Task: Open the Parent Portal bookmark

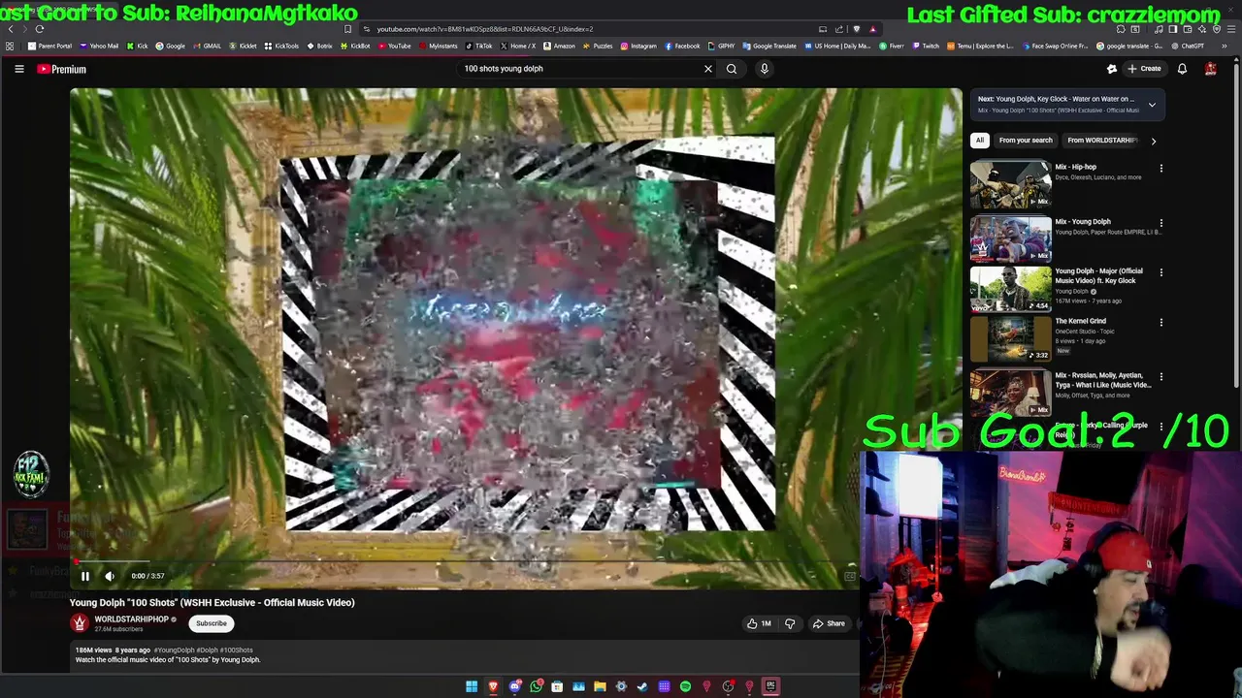Action: pyautogui.click(x=50, y=46)
